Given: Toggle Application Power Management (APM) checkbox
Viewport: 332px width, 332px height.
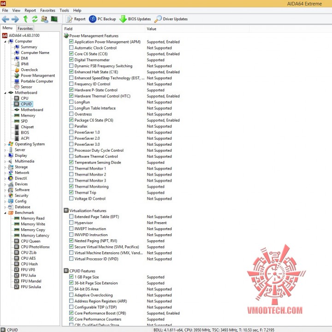Looking at the screenshot, I should pyautogui.click(x=71, y=41).
